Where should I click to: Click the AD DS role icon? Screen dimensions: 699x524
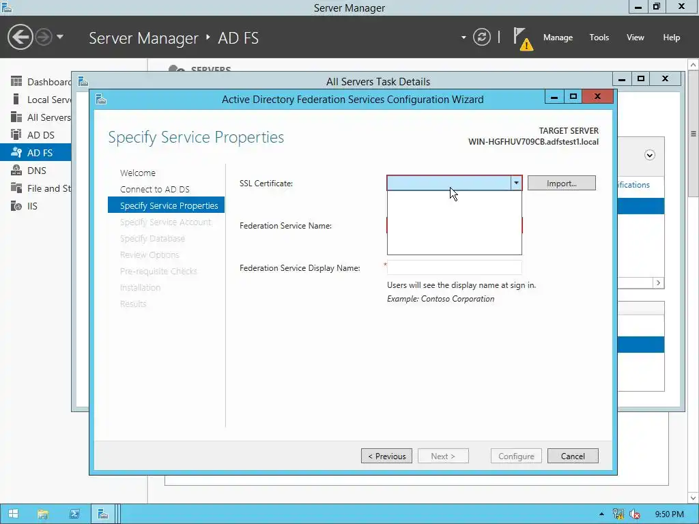point(16,134)
